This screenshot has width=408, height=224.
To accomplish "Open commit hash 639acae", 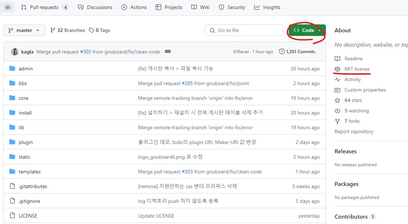I will point(241,52).
